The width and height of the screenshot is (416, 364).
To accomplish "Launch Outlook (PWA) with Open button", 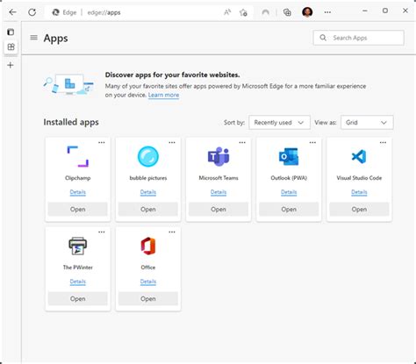I will [289, 210].
